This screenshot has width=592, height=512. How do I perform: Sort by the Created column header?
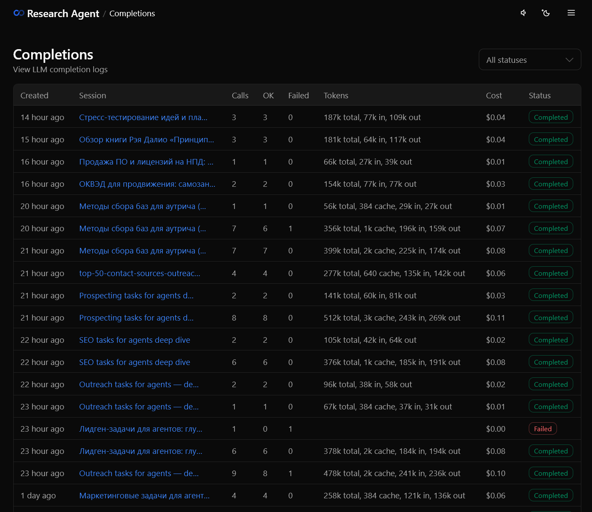tap(34, 96)
